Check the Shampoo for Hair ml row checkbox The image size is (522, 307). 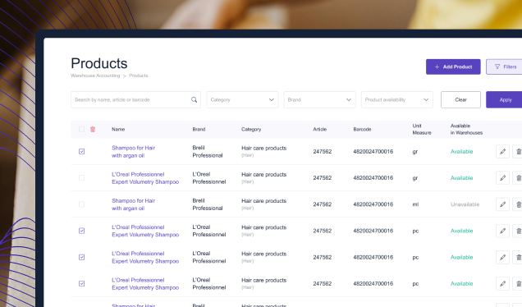coord(81,204)
